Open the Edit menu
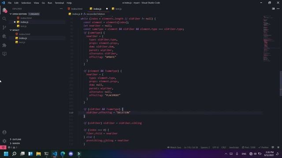 pos(16,3)
